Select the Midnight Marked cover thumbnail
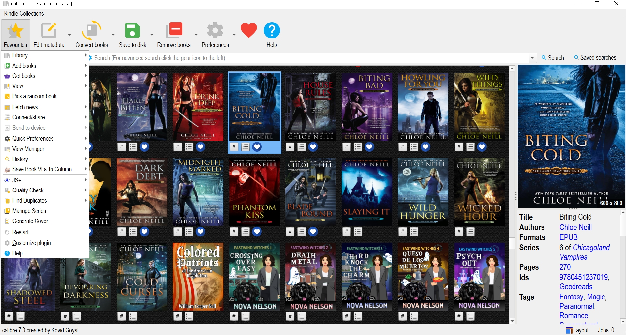The width and height of the screenshot is (626, 335). [x=198, y=192]
